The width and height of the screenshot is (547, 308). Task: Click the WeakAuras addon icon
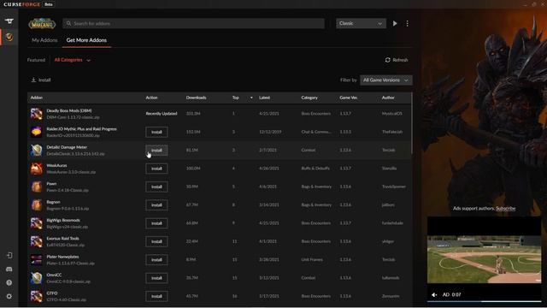point(36,169)
